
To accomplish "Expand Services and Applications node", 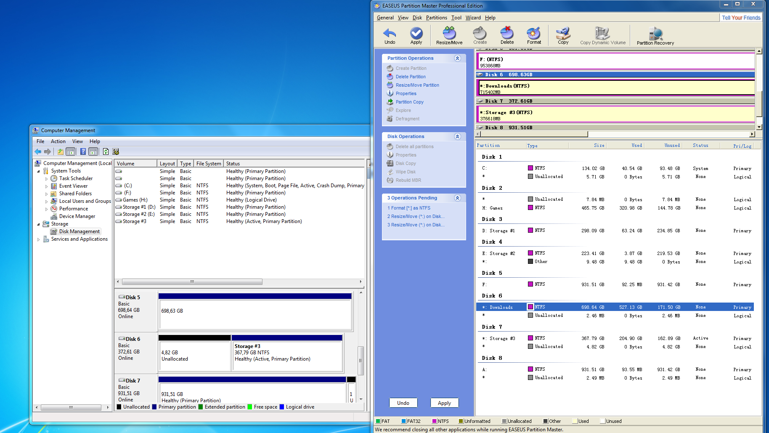I will 38,239.
